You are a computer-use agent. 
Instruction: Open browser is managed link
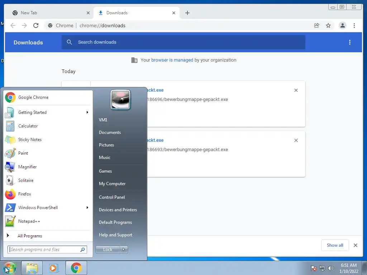(x=172, y=60)
